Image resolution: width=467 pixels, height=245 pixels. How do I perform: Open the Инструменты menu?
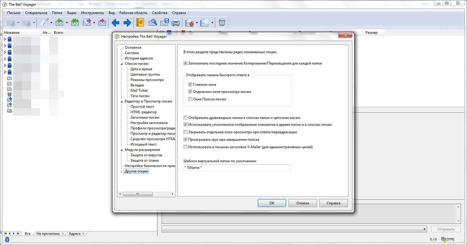(92, 13)
